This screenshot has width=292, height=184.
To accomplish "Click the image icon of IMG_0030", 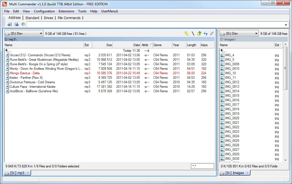I will coord(222,159).
